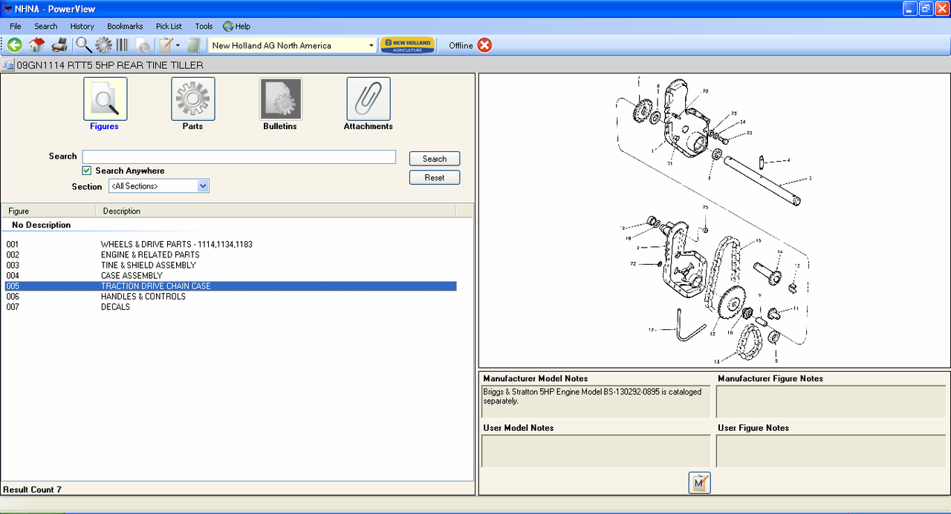
Task: Click the Search button
Action: pyautogui.click(x=435, y=159)
